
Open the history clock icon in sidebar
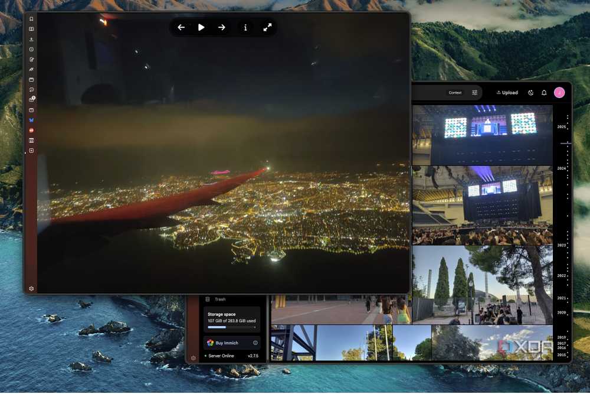31,50
